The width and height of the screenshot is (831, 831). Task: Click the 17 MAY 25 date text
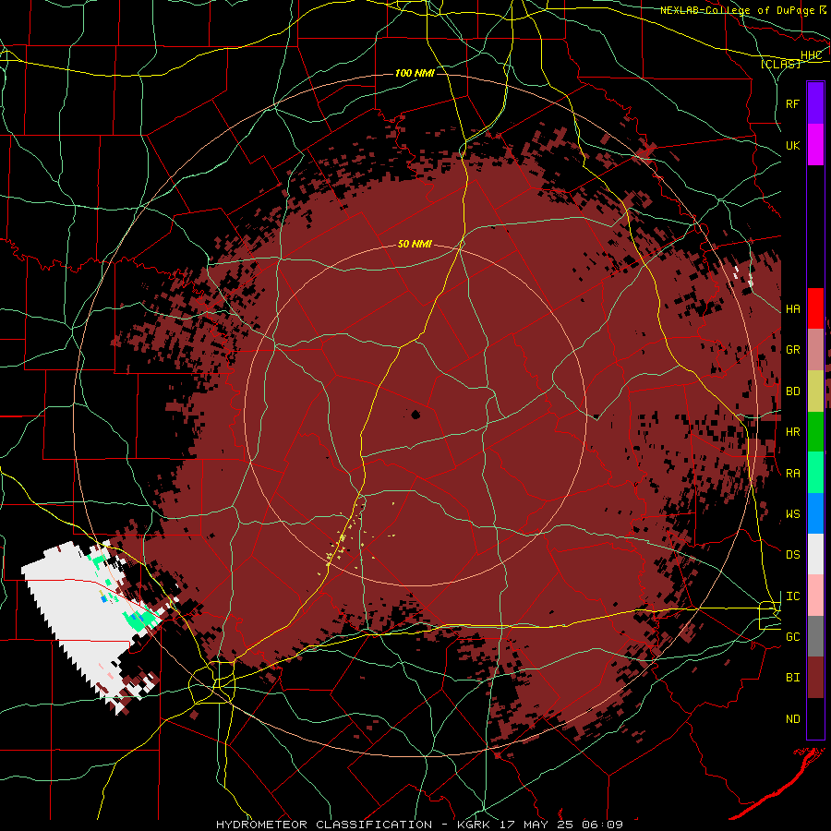(x=536, y=825)
